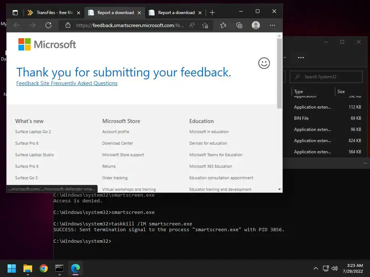Sort File Explorer by Size column

click(x=341, y=92)
